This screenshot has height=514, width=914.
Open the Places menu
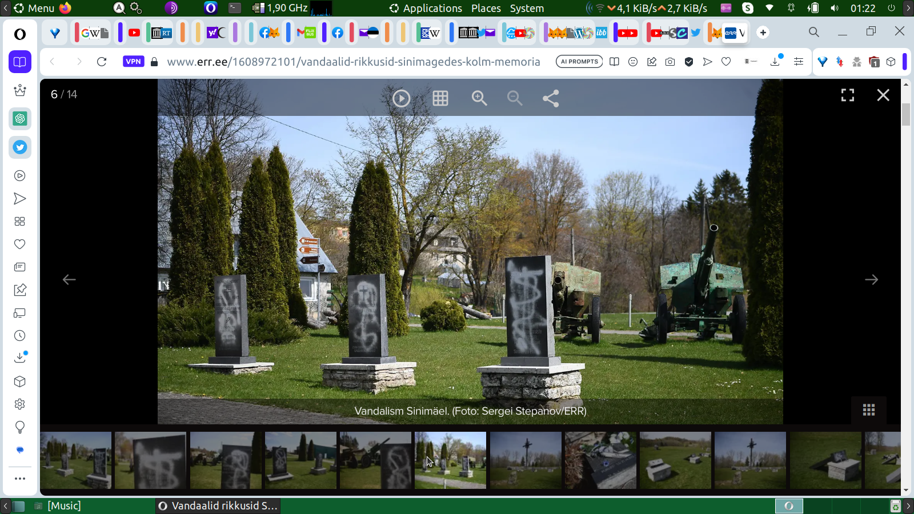[486, 8]
